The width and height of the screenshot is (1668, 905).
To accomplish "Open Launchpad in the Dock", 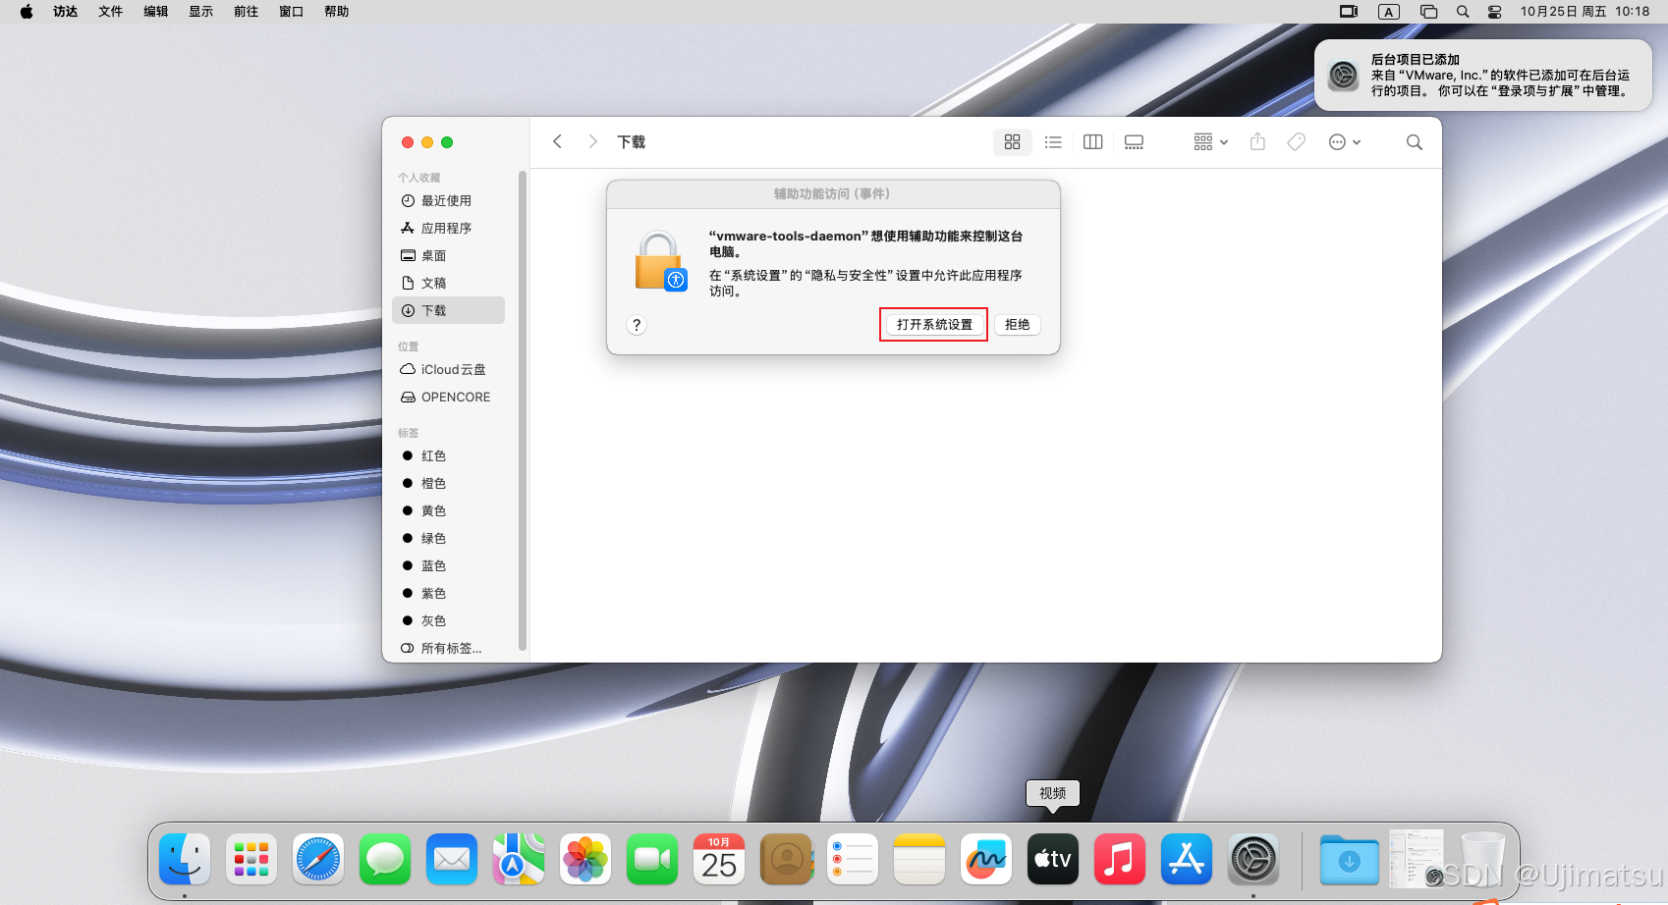I will click(x=251, y=859).
